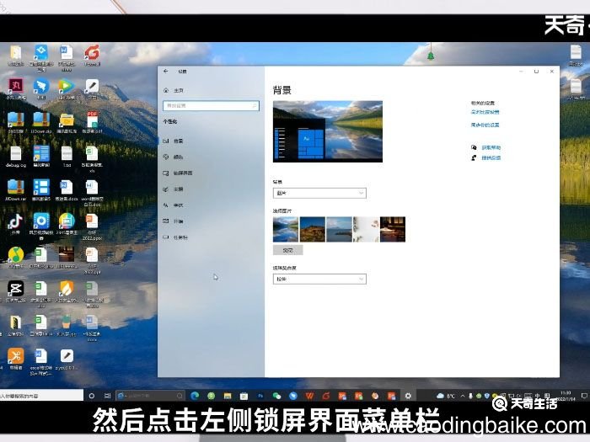Open File Explorer from the taskbar
This screenshot has height=442, width=590.
tap(228, 396)
